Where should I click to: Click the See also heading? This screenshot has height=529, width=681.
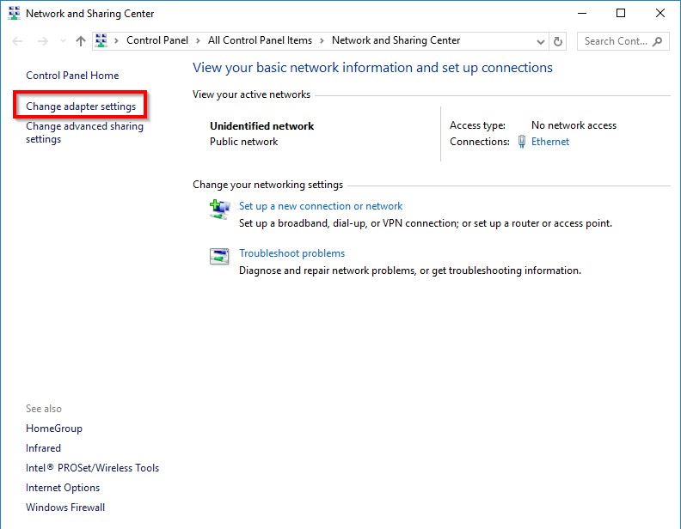point(44,409)
